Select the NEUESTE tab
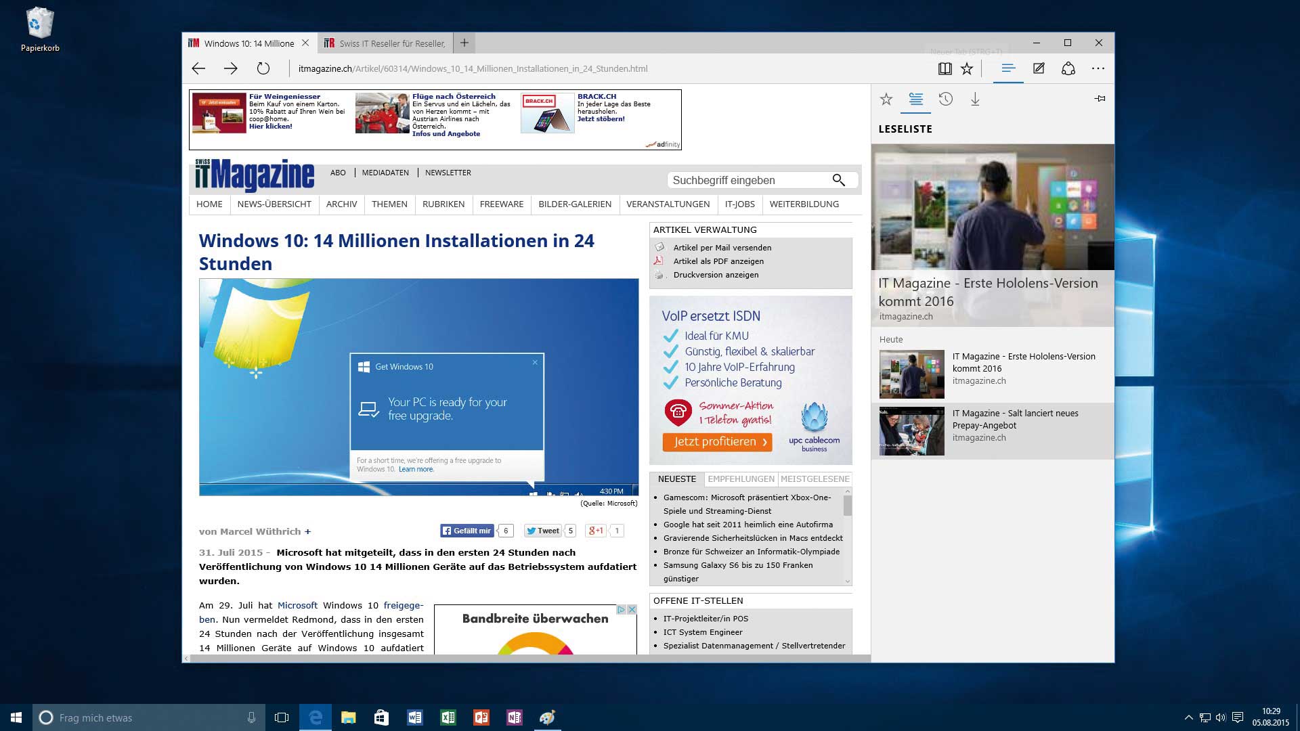 pyautogui.click(x=677, y=479)
